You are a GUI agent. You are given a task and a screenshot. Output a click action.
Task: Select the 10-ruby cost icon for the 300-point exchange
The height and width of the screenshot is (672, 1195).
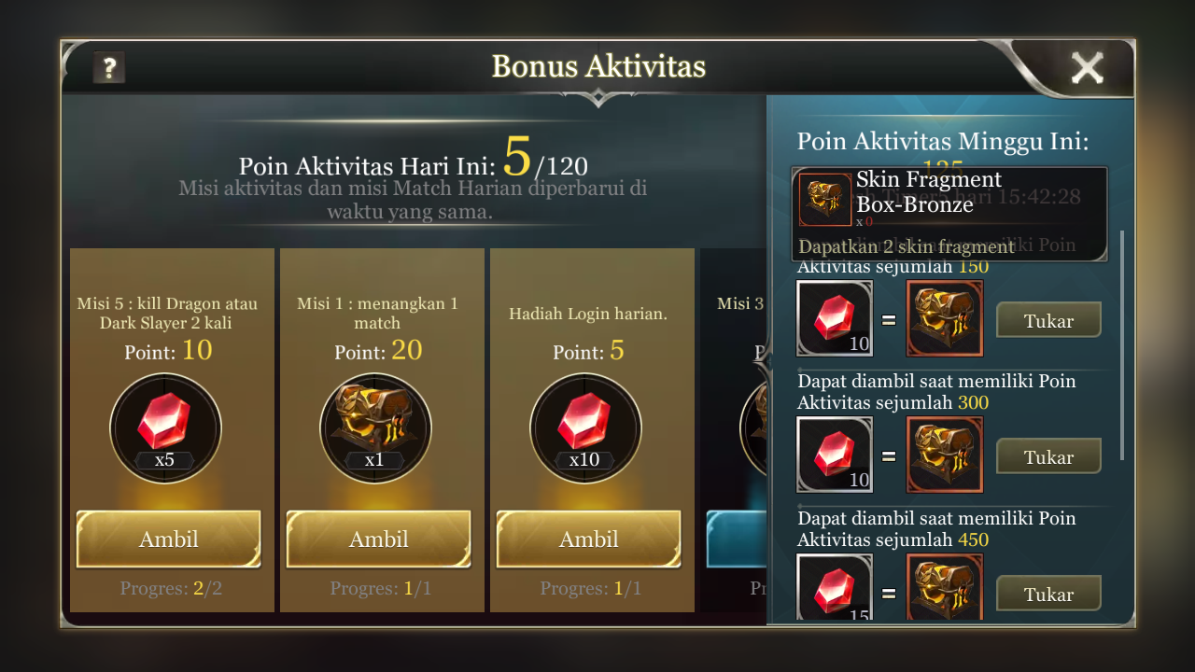coord(835,455)
